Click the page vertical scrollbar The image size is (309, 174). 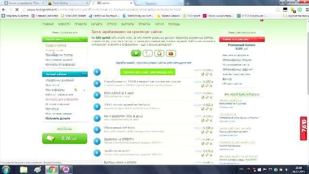click(308, 63)
